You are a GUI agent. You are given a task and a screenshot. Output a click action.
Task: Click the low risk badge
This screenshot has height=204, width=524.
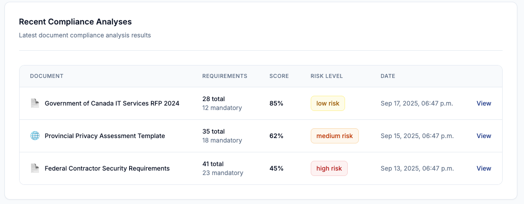(328, 103)
